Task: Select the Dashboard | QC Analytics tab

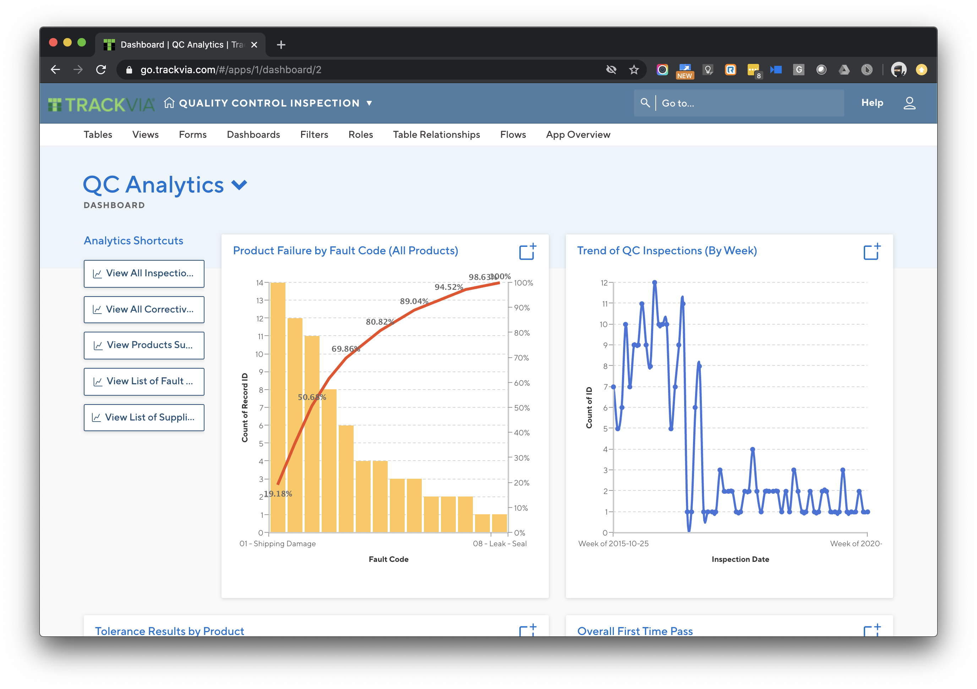Action: click(x=180, y=44)
